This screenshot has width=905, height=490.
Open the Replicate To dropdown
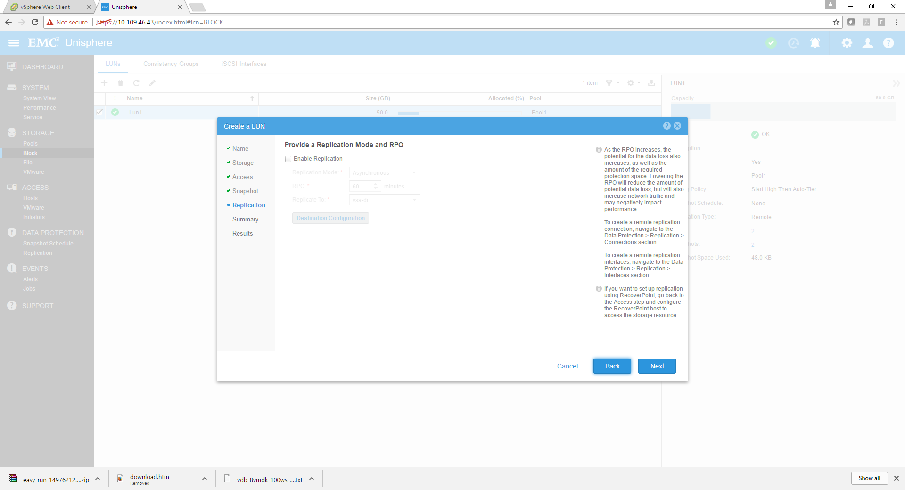(384, 200)
